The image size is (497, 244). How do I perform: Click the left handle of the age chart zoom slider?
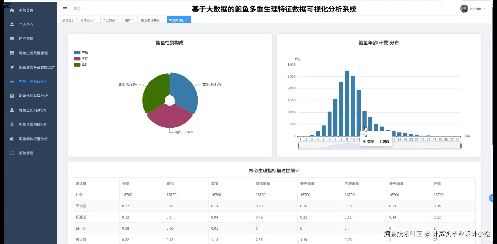tap(298, 146)
